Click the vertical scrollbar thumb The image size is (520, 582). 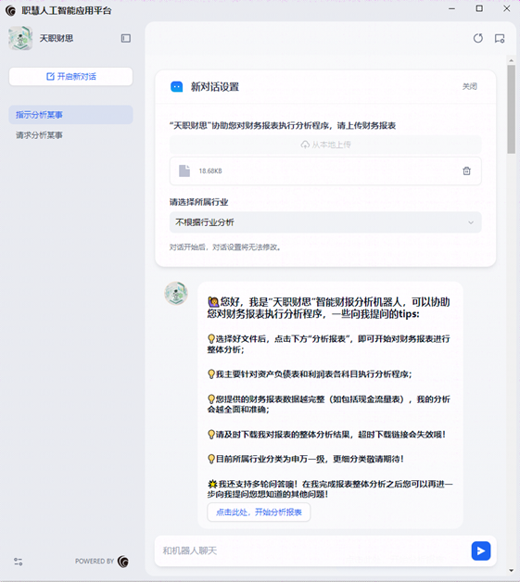pos(512,109)
